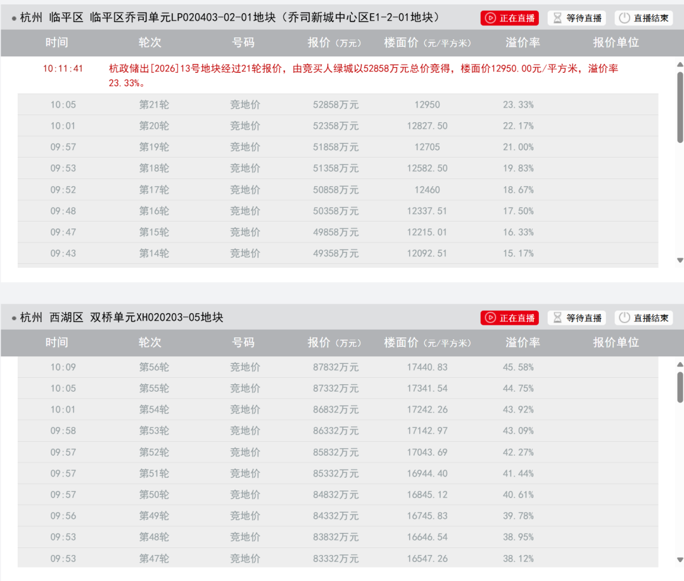The height and width of the screenshot is (581, 684).
Task: Select 直播结束 button in 西湖区 panel
Action: click(644, 318)
